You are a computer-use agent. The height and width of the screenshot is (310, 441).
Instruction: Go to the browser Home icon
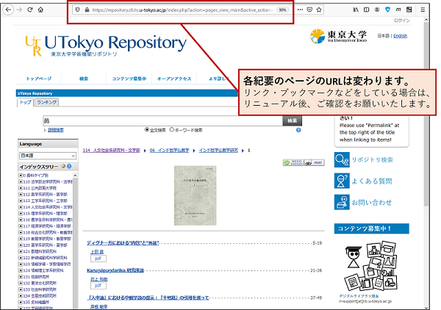pos(40,10)
